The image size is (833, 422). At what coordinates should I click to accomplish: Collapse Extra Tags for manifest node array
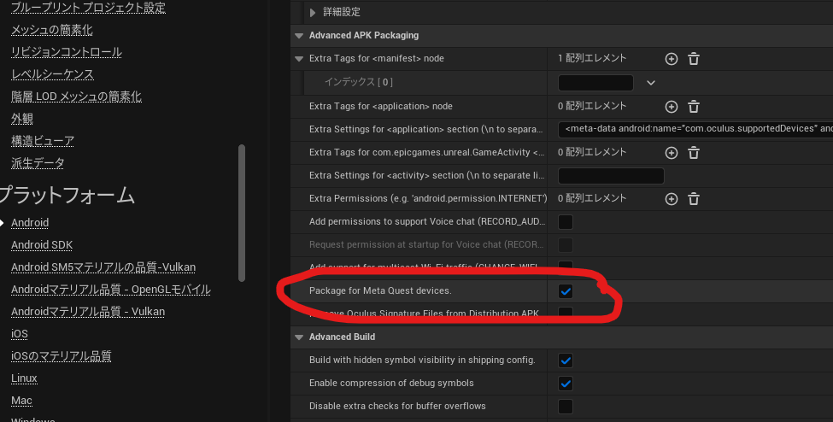point(299,59)
